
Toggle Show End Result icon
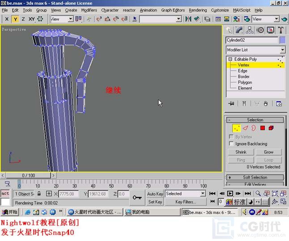[244, 104]
